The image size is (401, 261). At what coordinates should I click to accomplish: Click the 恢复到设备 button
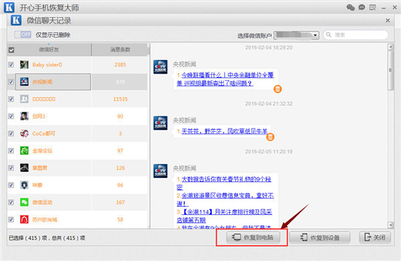319,238
